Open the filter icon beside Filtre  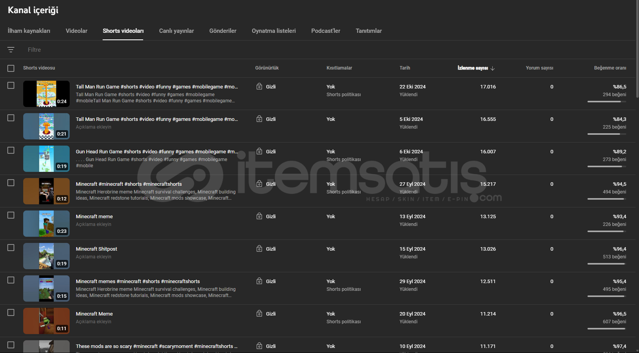(x=11, y=49)
